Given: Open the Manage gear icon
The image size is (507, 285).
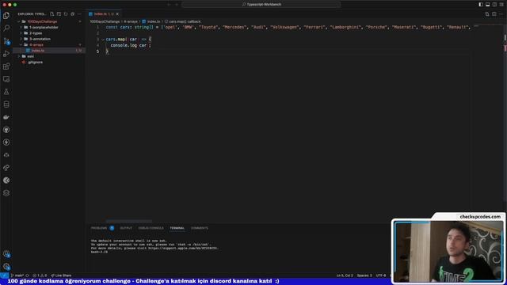Looking at the screenshot, I should coord(6,267).
